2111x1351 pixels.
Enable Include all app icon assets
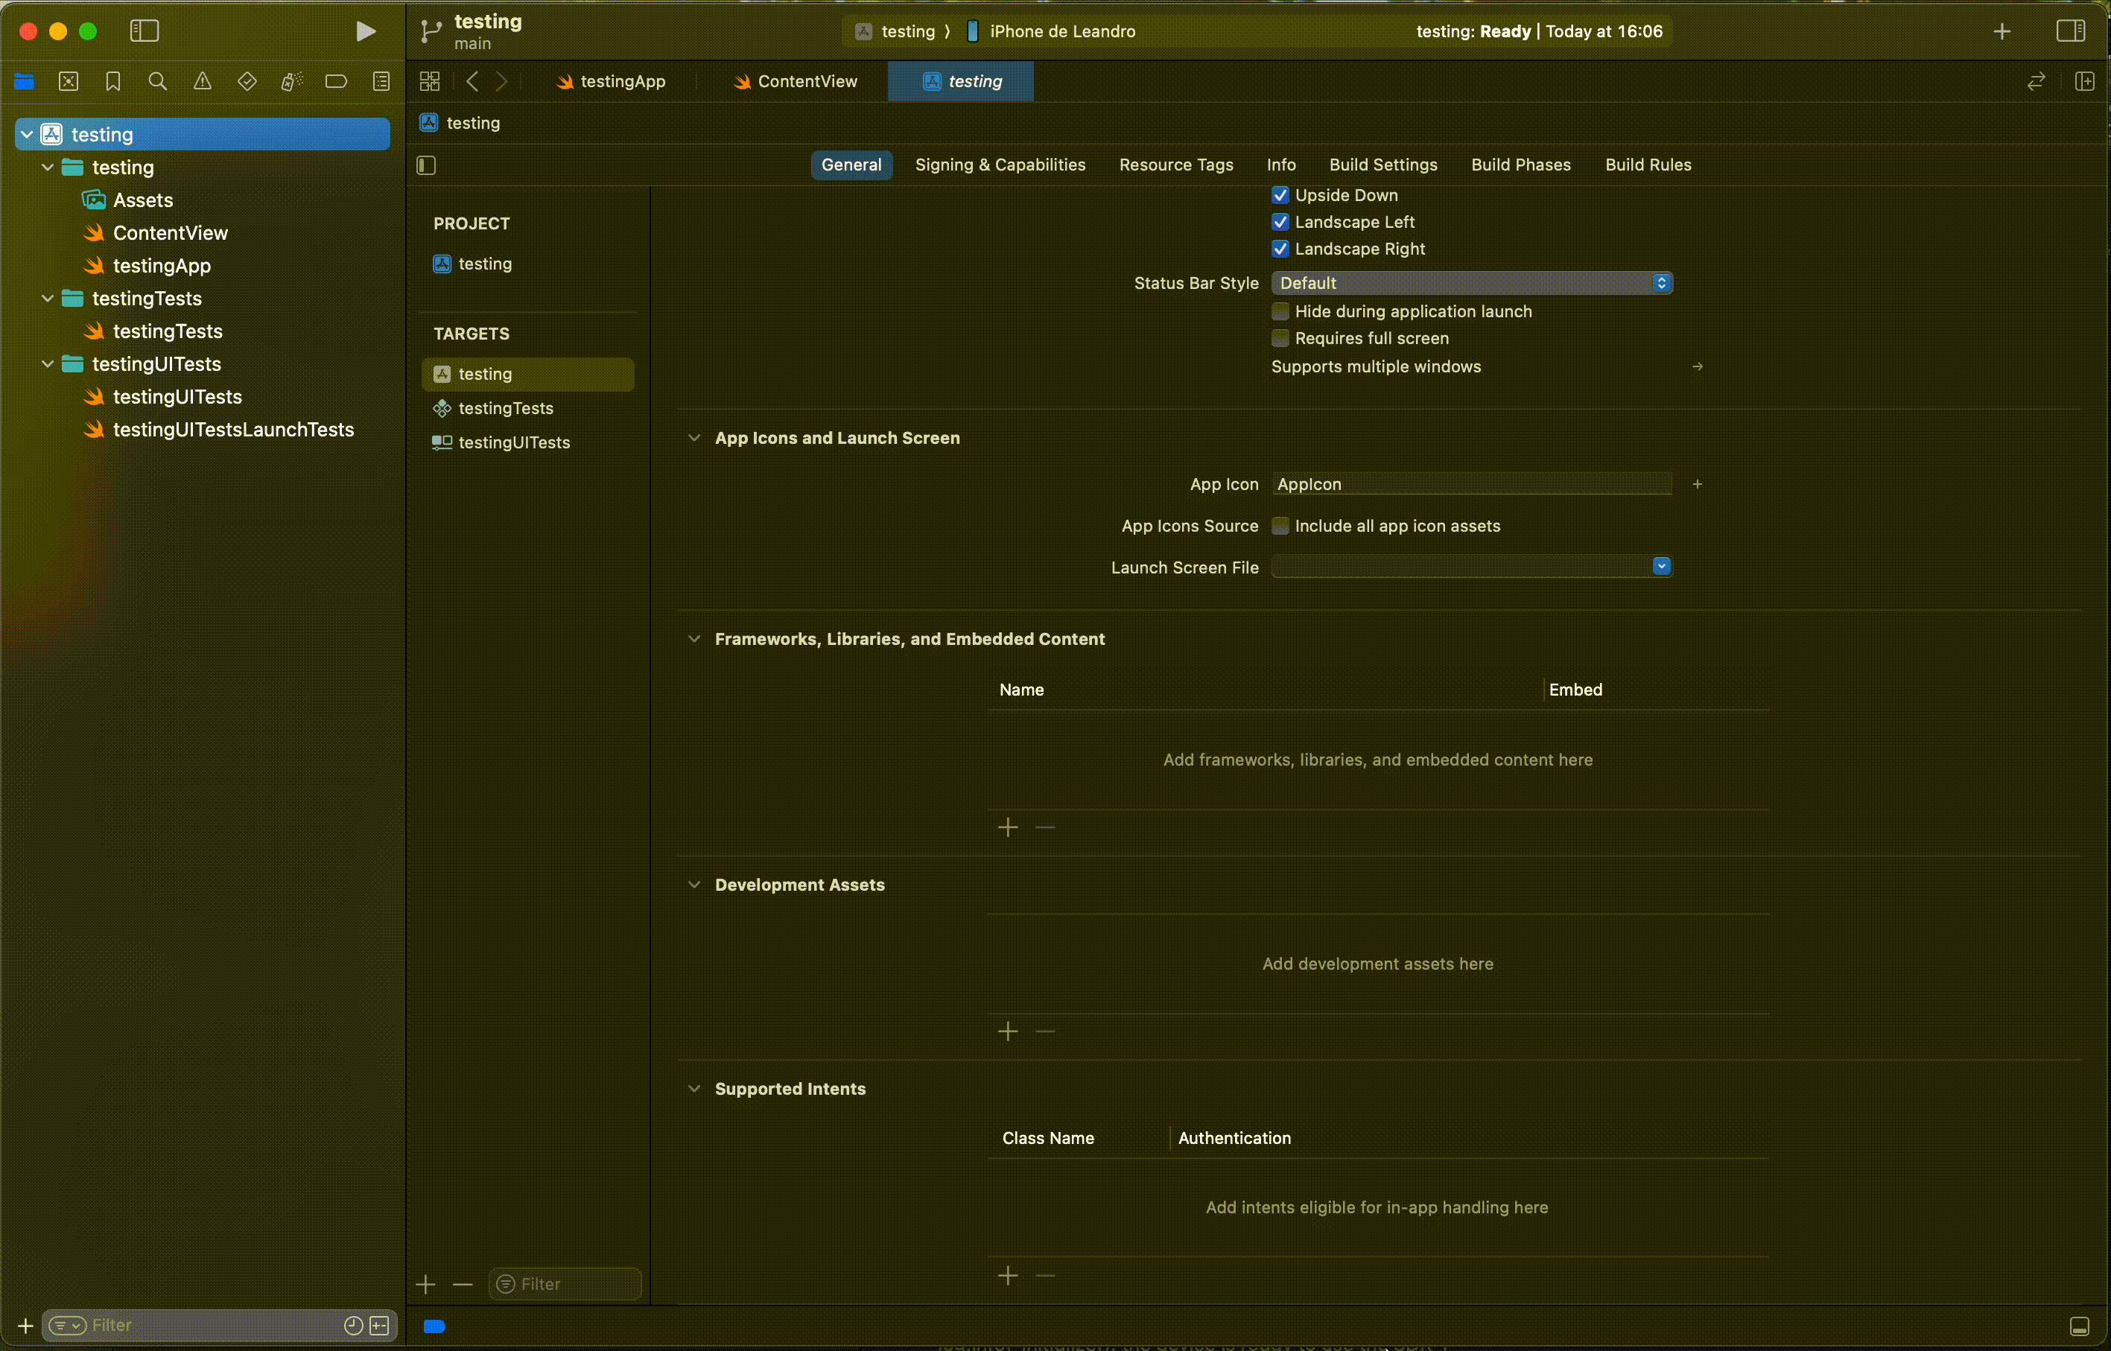tap(1280, 527)
